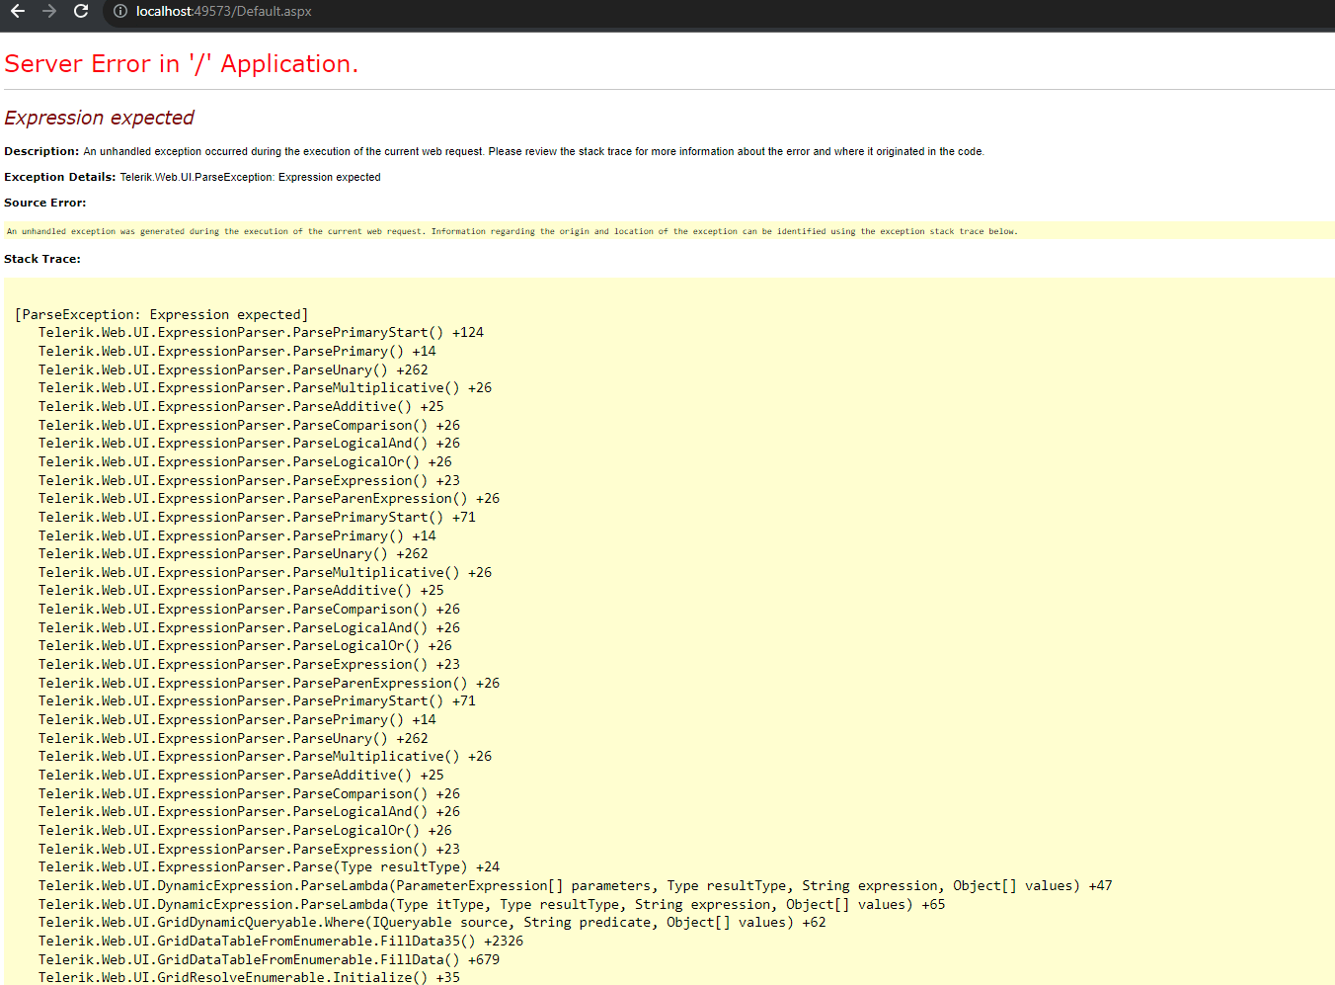
Task: Click the GridDynamicQueryable.Where trace line
Action: pos(432,923)
